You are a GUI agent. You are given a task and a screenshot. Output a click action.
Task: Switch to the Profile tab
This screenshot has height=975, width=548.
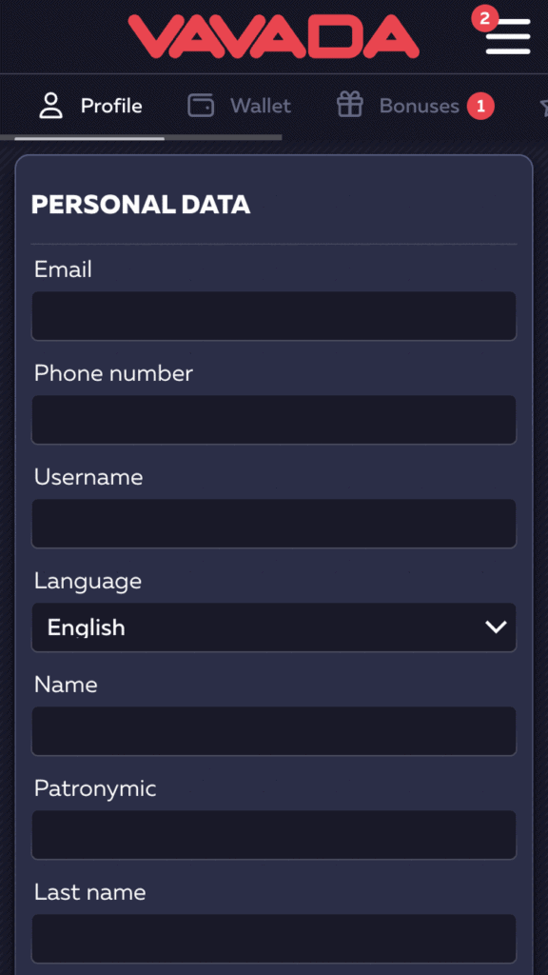(x=90, y=106)
